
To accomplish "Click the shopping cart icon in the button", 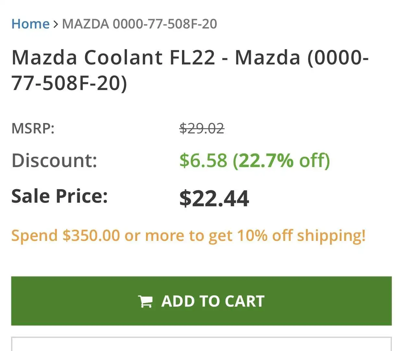I will (145, 301).
